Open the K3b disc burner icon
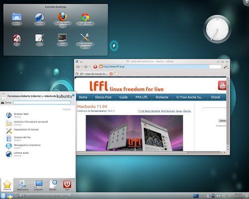The height and width of the screenshot is (199, 249). tap(16, 40)
